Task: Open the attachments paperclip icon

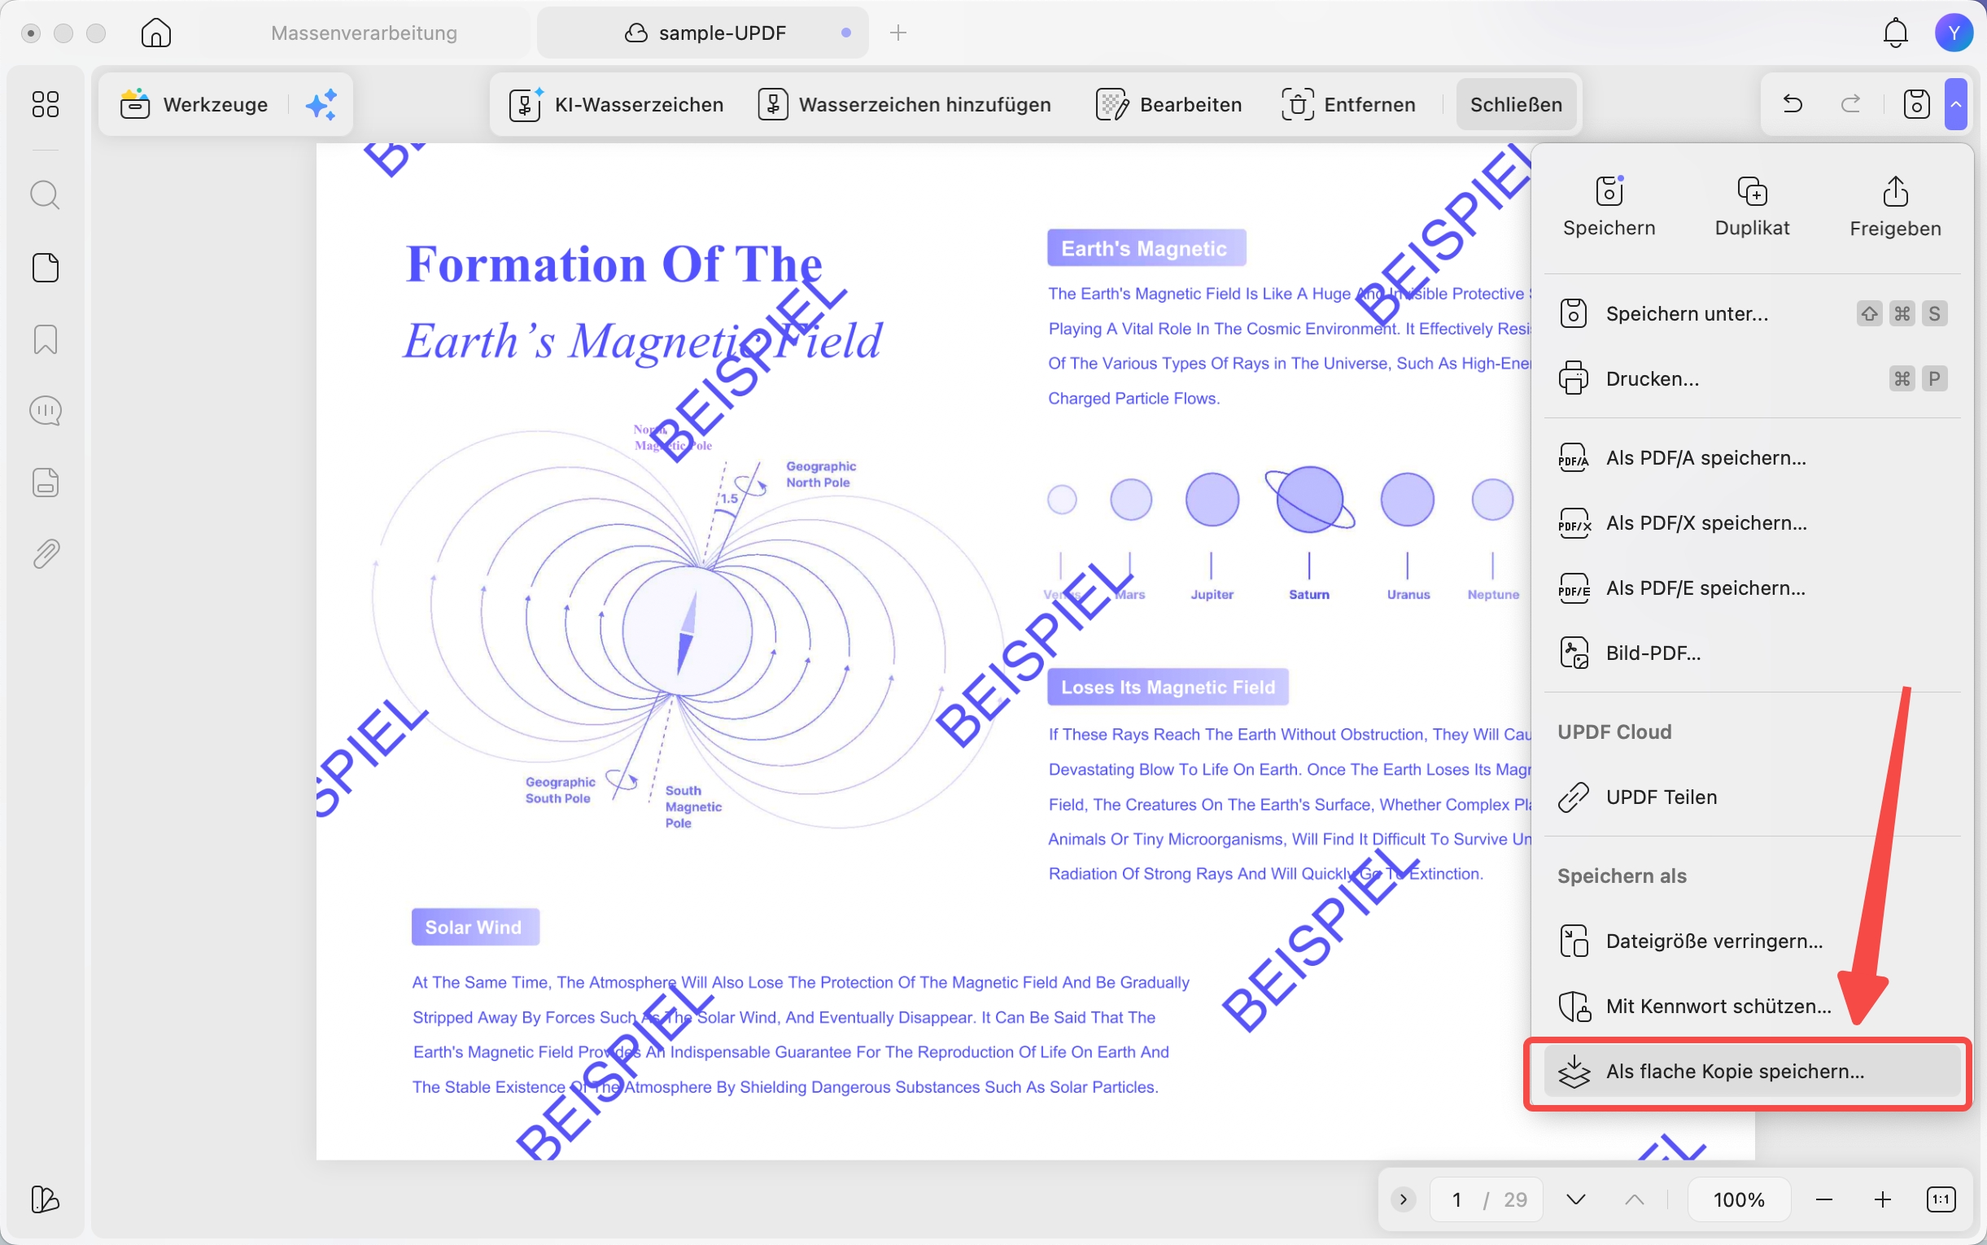Action: 46,554
